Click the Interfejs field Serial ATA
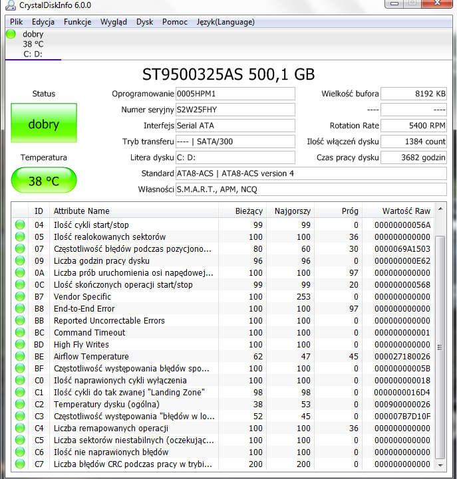The width and height of the screenshot is (457, 479). coord(235,126)
